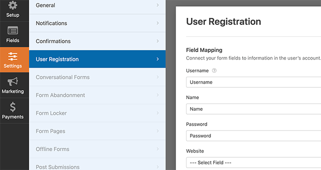321x170 pixels.
Task: Click the chevron arrow beside Notifications
Action: point(158,23)
